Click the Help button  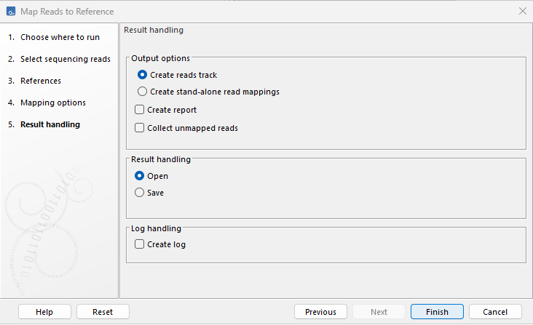44,311
